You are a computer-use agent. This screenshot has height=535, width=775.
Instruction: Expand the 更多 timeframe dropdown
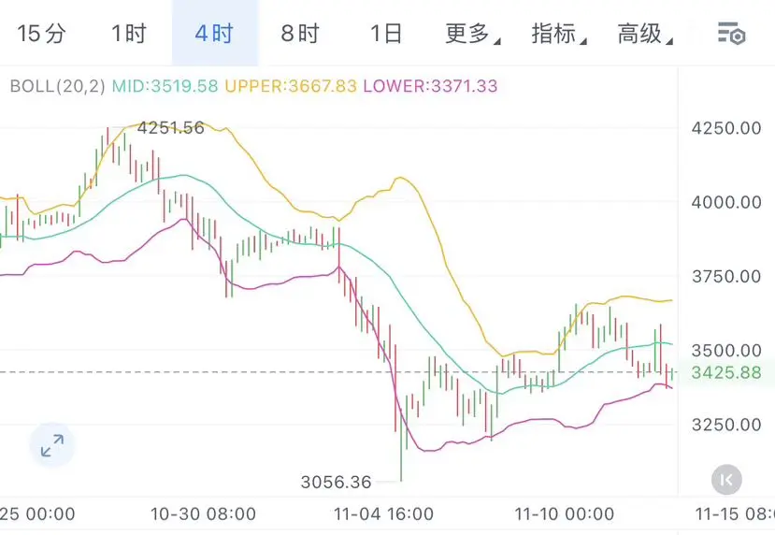(x=471, y=35)
